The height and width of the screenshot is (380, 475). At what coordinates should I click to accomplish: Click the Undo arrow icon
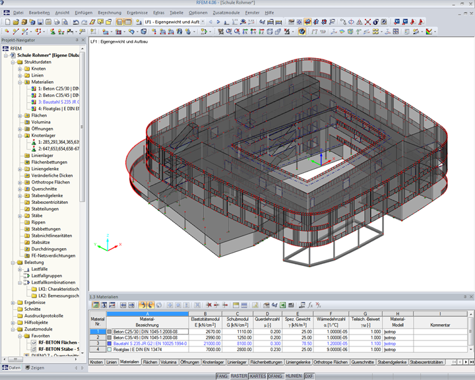pyautogui.click(x=76, y=22)
